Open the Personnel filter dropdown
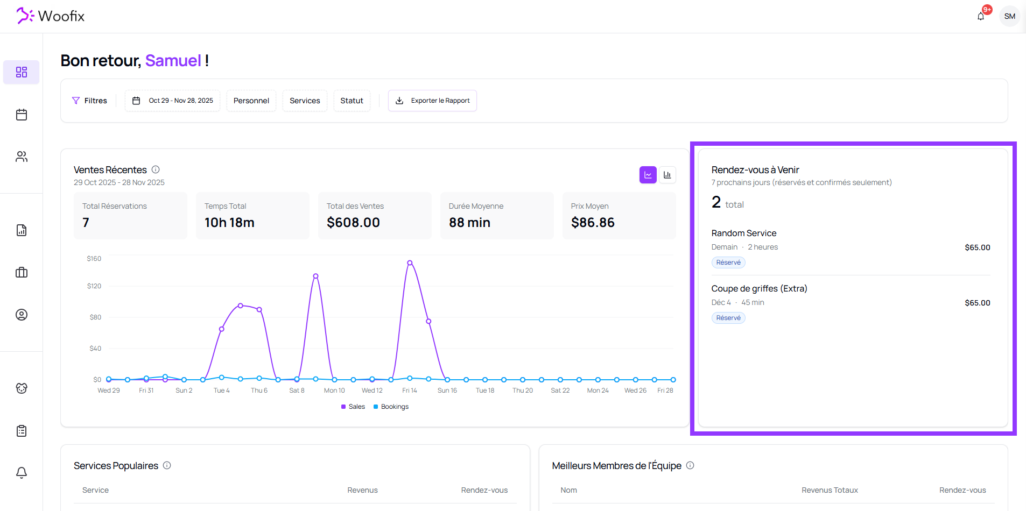The image size is (1026, 511). (x=251, y=101)
